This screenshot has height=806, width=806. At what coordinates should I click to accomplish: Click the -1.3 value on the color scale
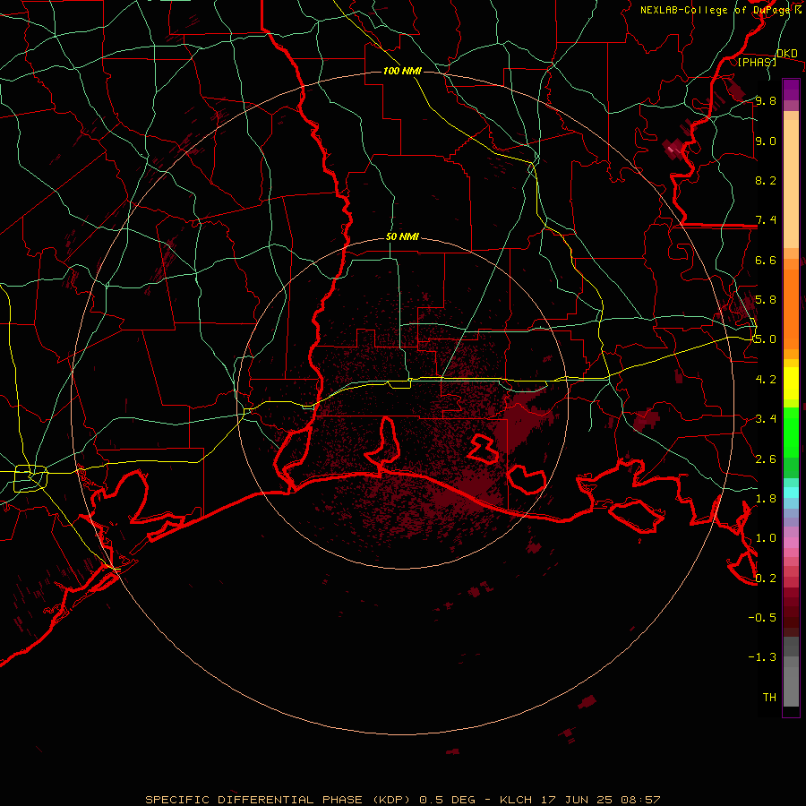pyautogui.click(x=762, y=657)
